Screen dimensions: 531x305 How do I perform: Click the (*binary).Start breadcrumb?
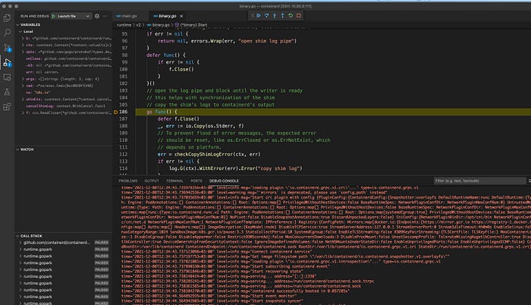pos(193,25)
